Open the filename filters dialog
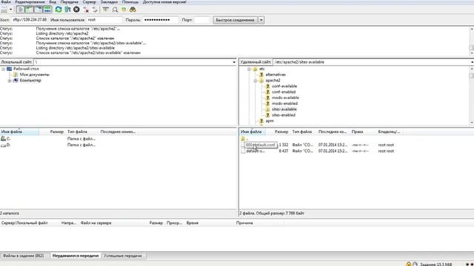 click(105, 10)
